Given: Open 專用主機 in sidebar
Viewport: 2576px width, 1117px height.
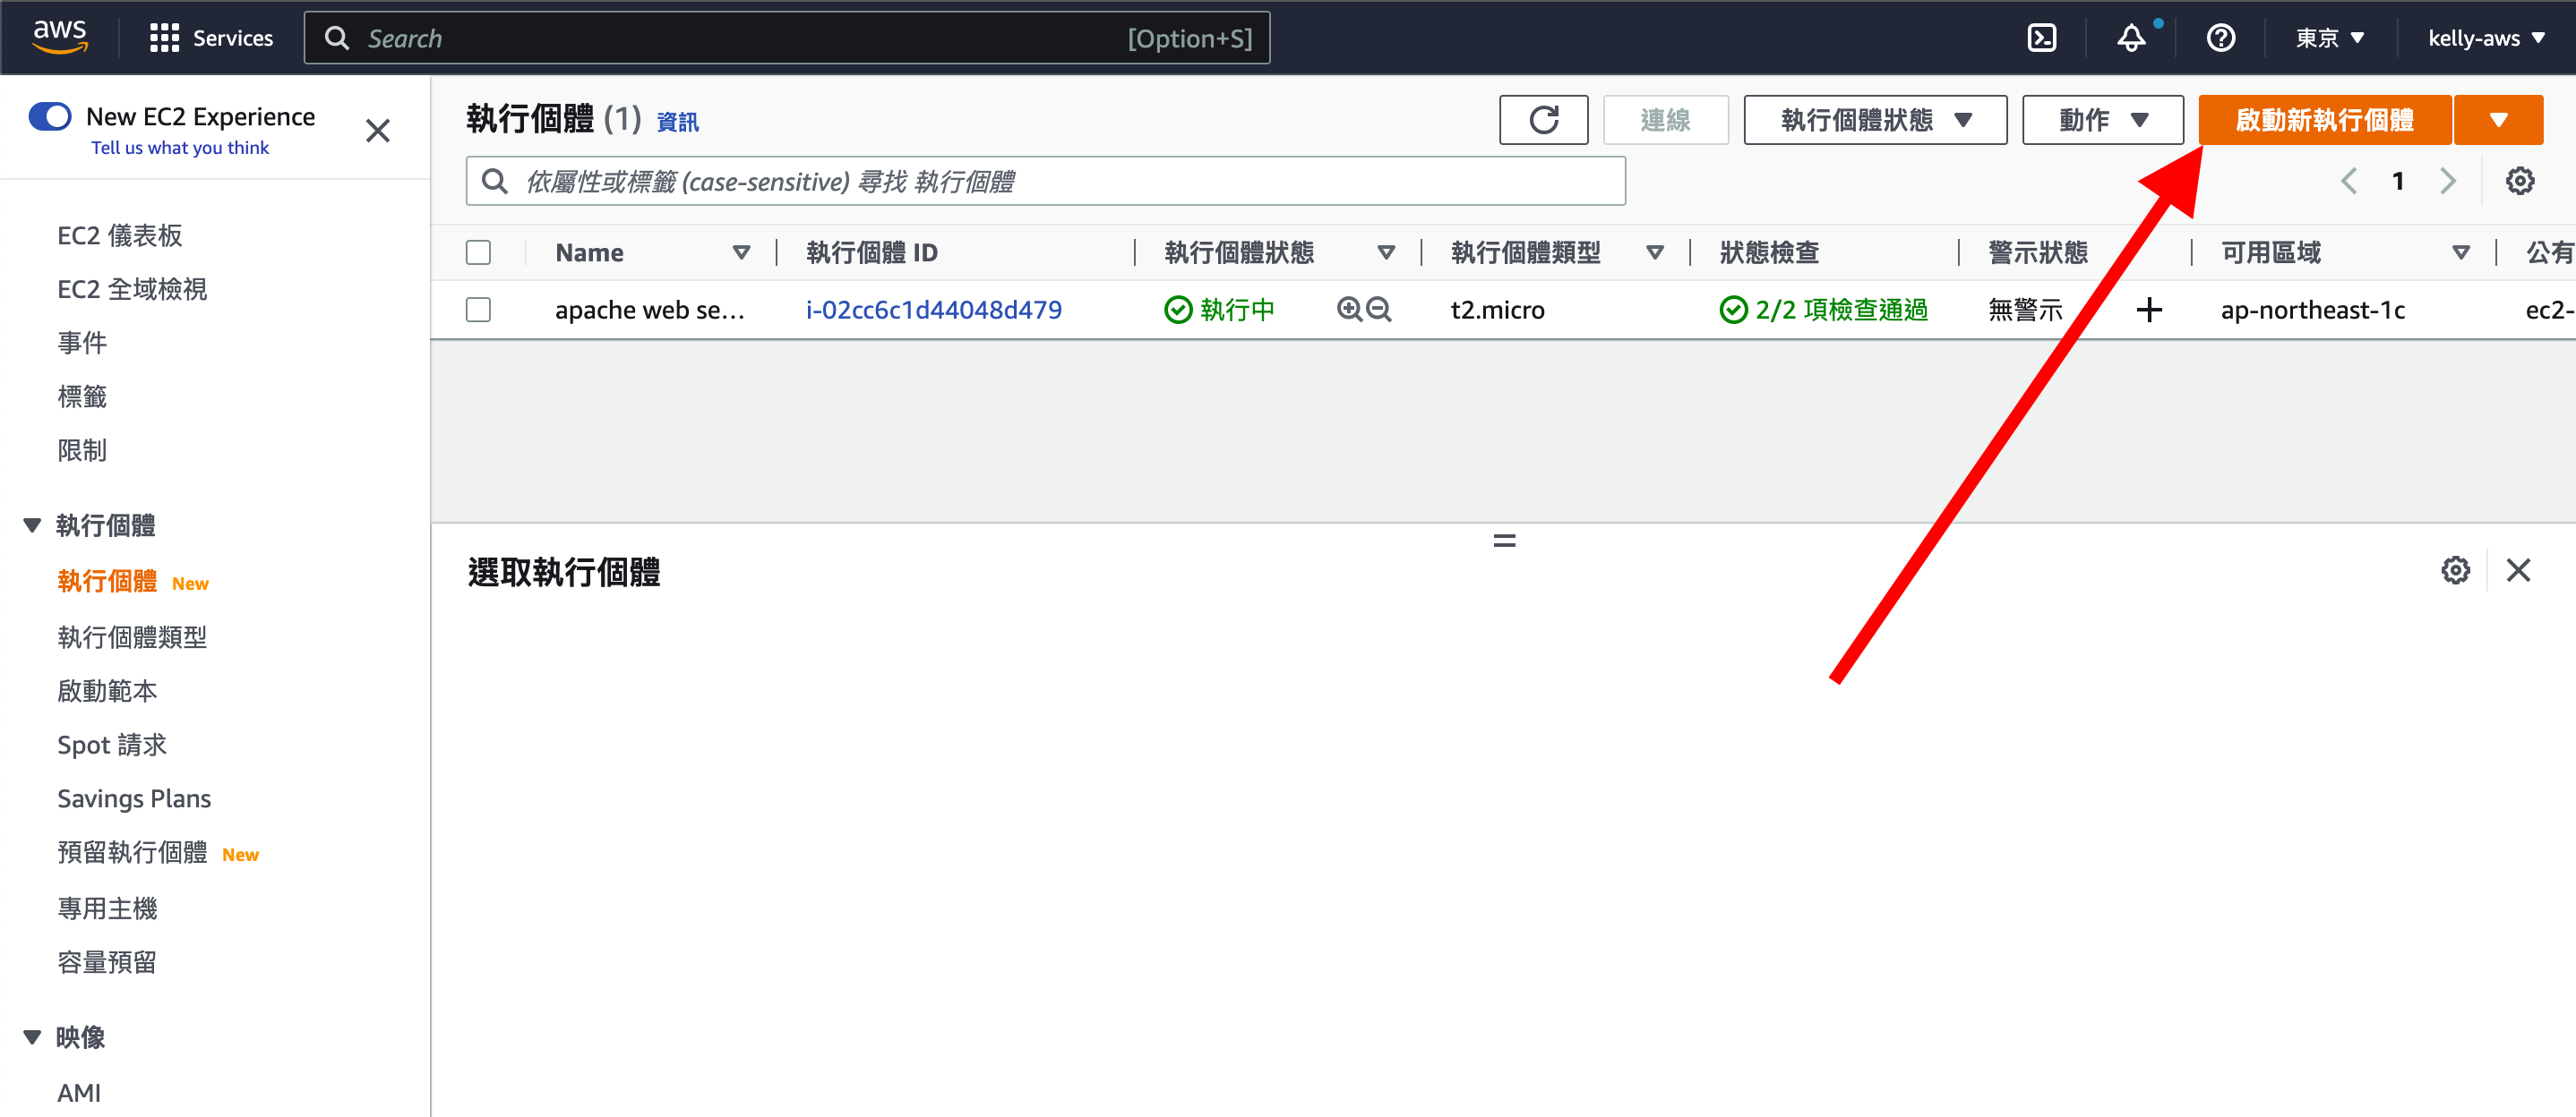Looking at the screenshot, I should (x=107, y=909).
